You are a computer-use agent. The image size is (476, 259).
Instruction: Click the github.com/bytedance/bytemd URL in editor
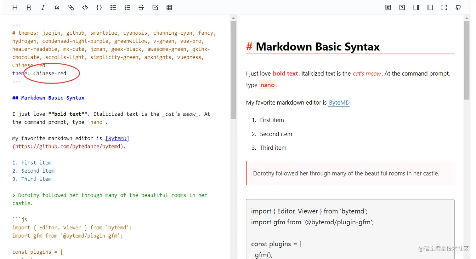[x=68, y=147]
